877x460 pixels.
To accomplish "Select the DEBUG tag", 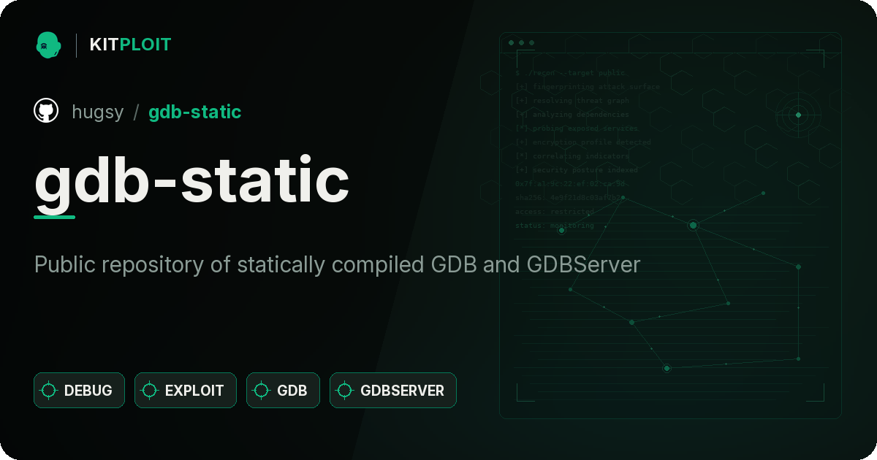I will (x=79, y=390).
